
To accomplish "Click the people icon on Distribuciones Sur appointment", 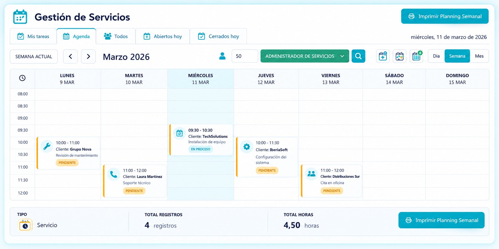I will (311, 174).
